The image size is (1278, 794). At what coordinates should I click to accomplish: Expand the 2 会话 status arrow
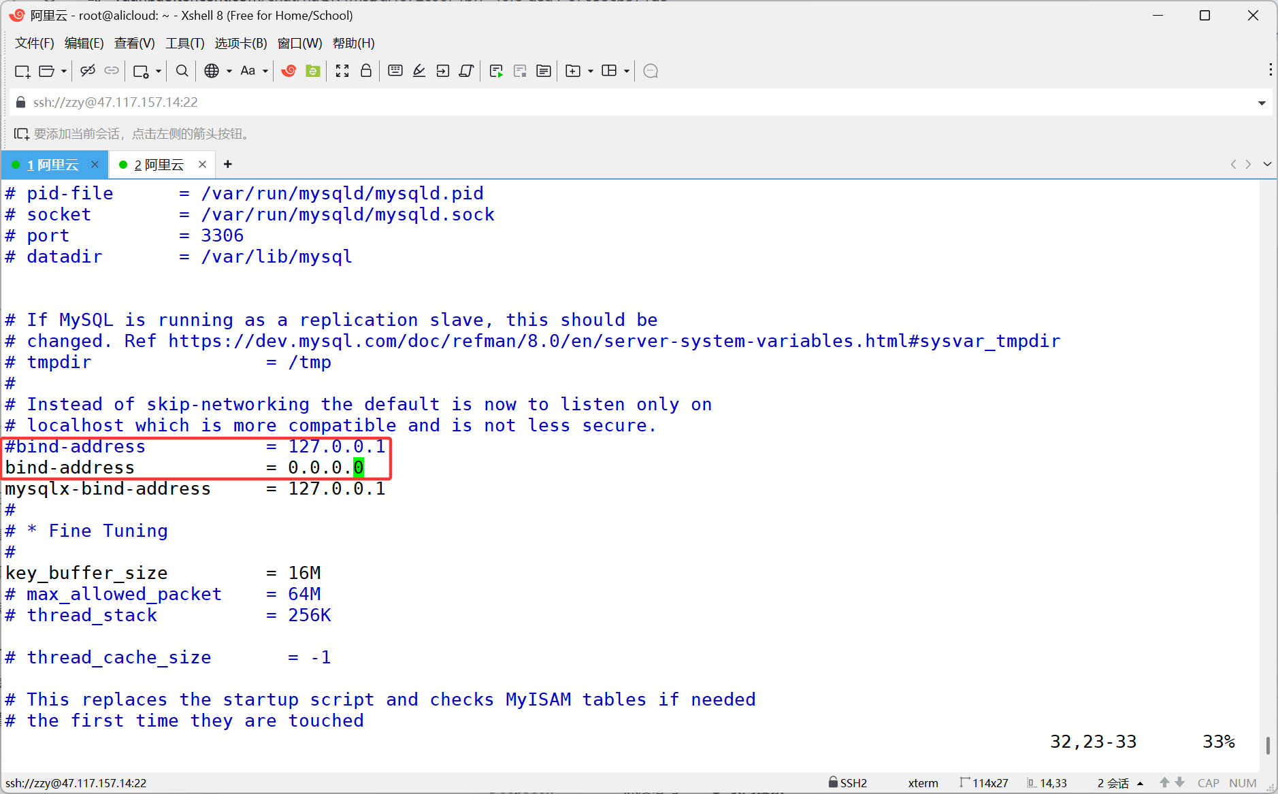pyautogui.click(x=1140, y=783)
